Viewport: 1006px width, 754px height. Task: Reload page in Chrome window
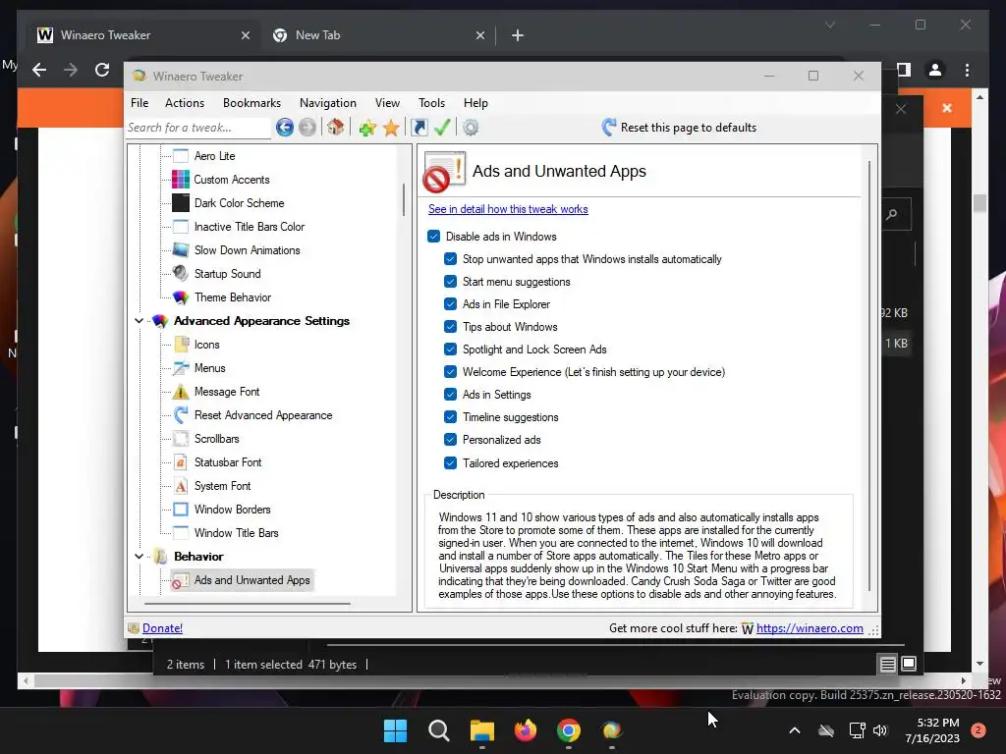tap(102, 70)
